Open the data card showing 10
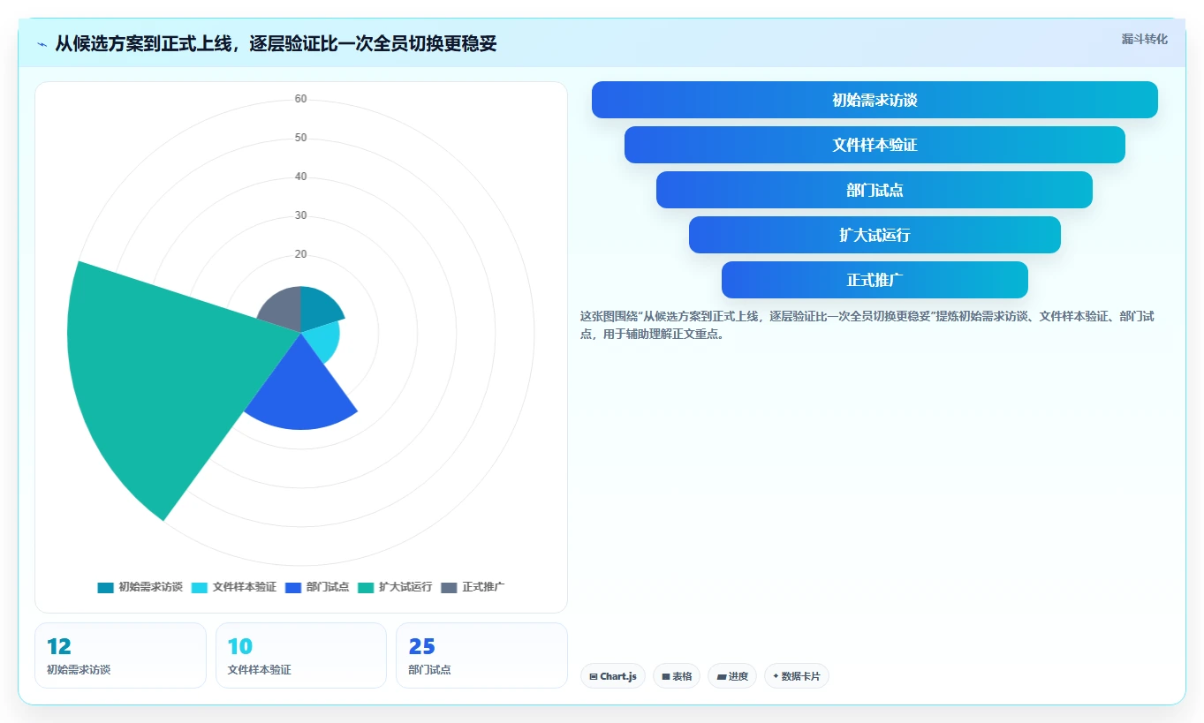 [301, 655]
